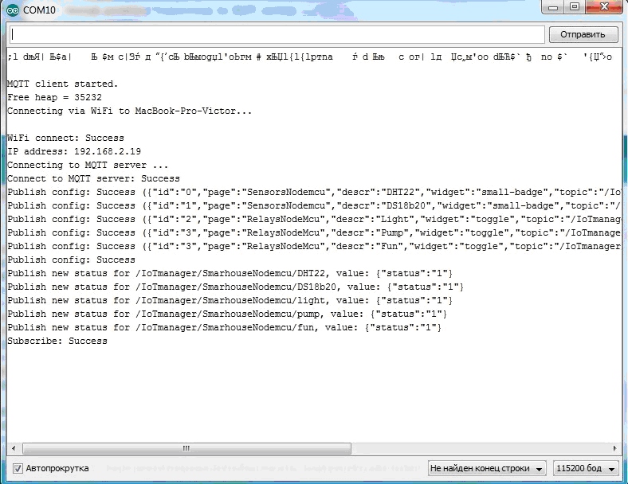Click the 'IP address: 192.168.2.19' line
Image resolution: width=628 pixels, height=484 pixels.
pyautogui.click(x=74, y=151)
